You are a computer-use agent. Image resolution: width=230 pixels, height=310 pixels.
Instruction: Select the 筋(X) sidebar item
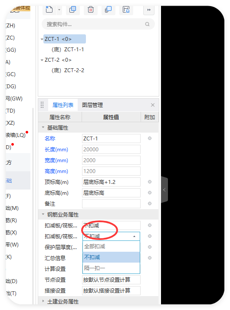[11, 233]
